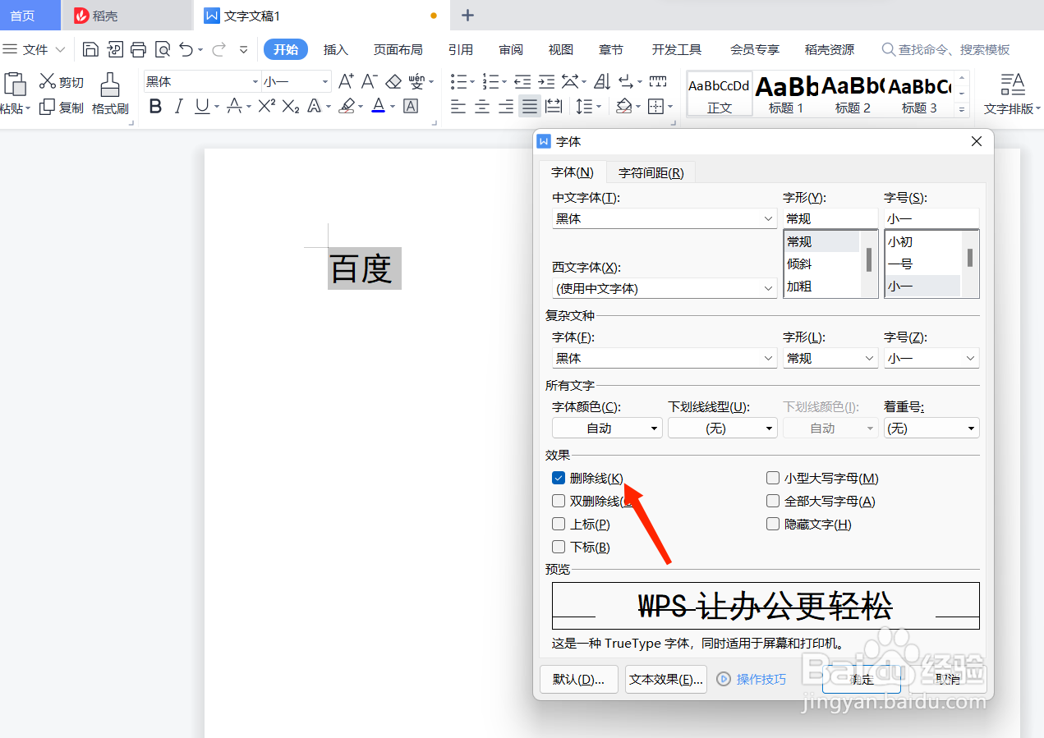The width and height of the screenshot is (1044, 738).
Task: Open complex script 字形(L) dropdown
Action: click(x=869, y=358)
